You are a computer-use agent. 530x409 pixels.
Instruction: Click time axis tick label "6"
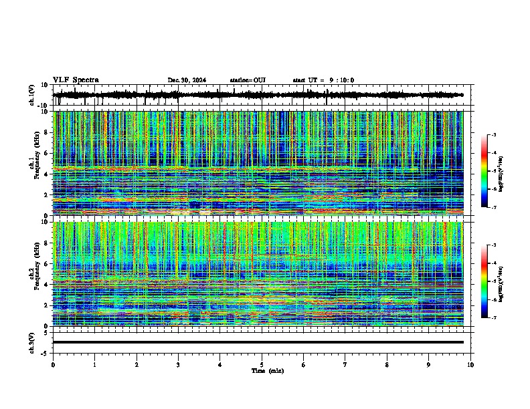303,365
